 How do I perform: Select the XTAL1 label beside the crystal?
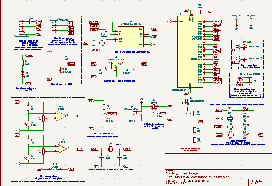pyautogui.click(x=95, y=150)
